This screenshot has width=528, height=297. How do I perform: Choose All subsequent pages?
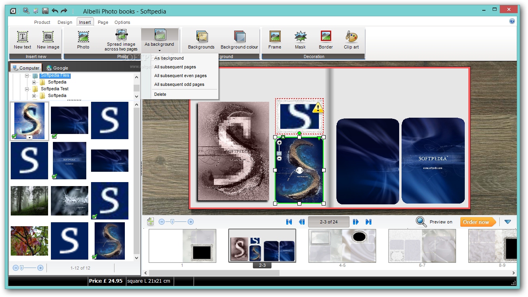(x=175, y=67)
